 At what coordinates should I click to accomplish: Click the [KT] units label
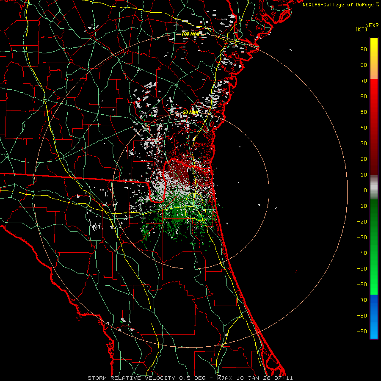(362, 29)
